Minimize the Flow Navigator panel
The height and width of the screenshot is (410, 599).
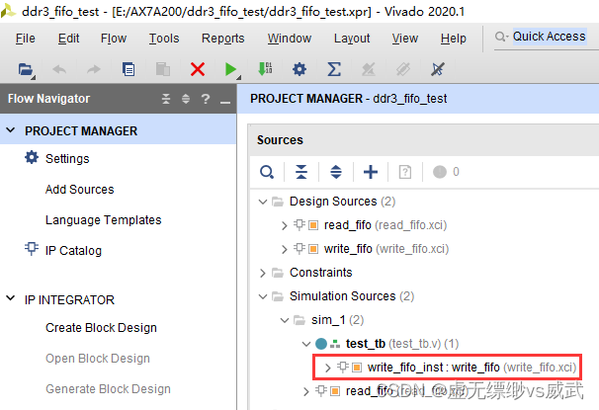pyautogui.click(x=225, y=102)
